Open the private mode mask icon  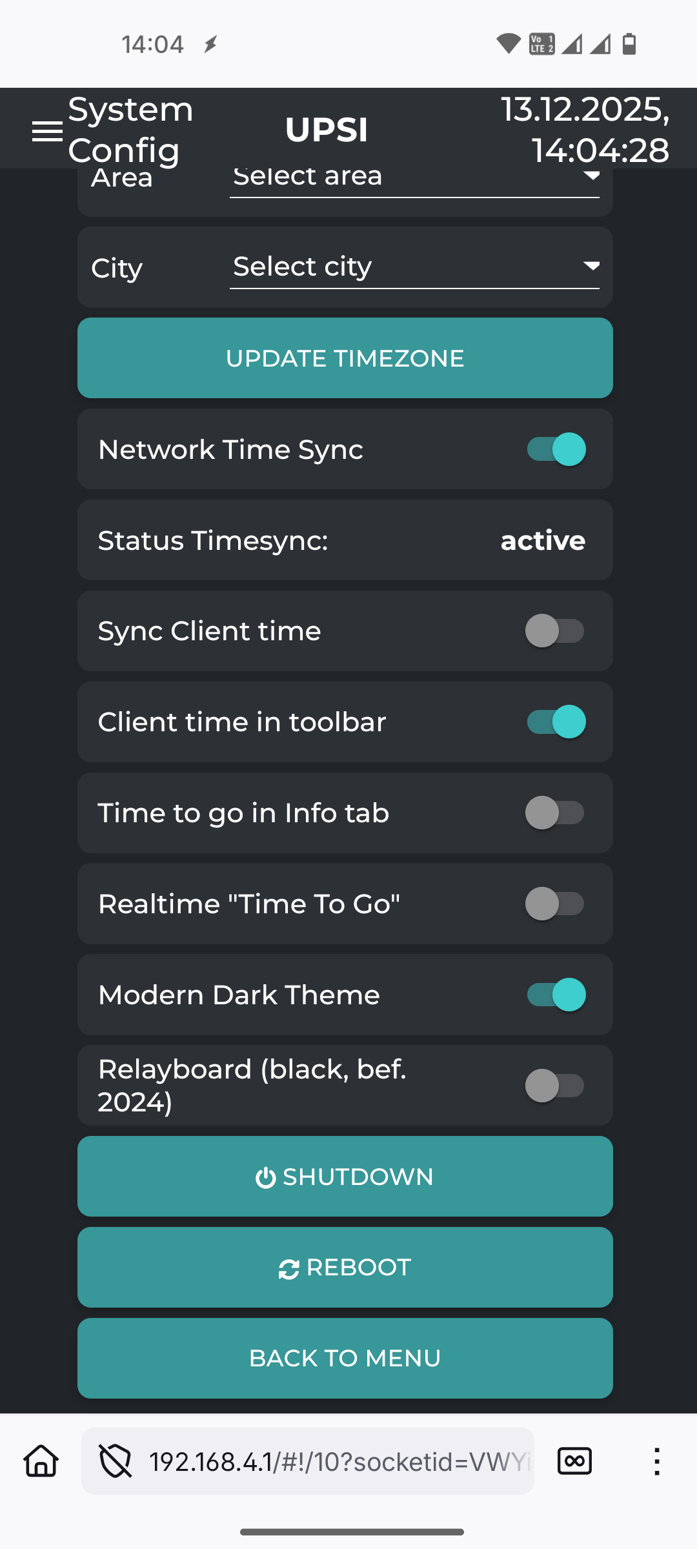click(x=574, y=1461)
